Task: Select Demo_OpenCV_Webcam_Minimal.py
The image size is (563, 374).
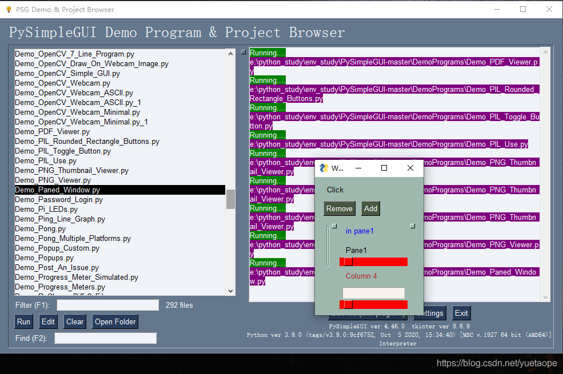Action: (120, 112)
